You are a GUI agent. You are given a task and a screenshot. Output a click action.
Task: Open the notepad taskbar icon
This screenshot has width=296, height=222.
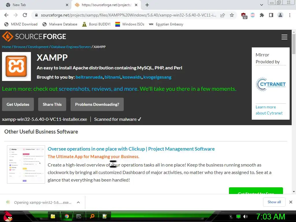105,216
